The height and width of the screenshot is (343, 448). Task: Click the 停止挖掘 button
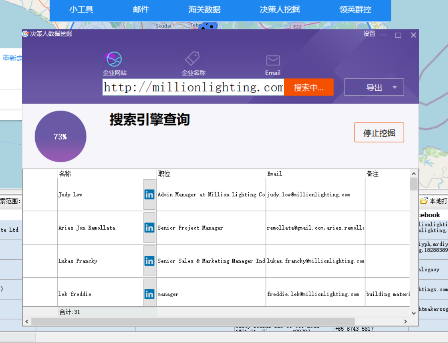coord(379,132)
